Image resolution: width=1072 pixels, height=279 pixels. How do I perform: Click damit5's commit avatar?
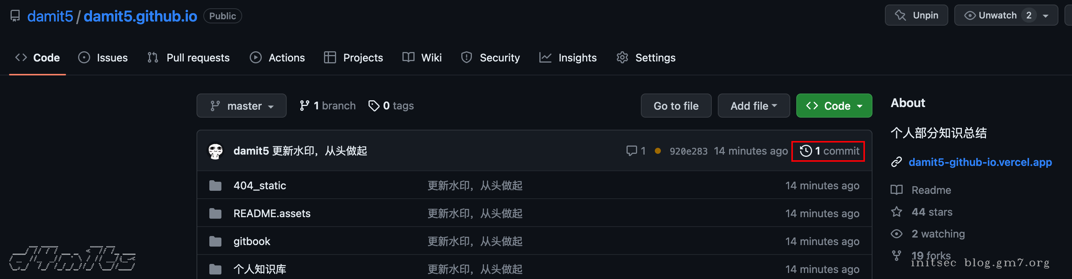[215, 151]
